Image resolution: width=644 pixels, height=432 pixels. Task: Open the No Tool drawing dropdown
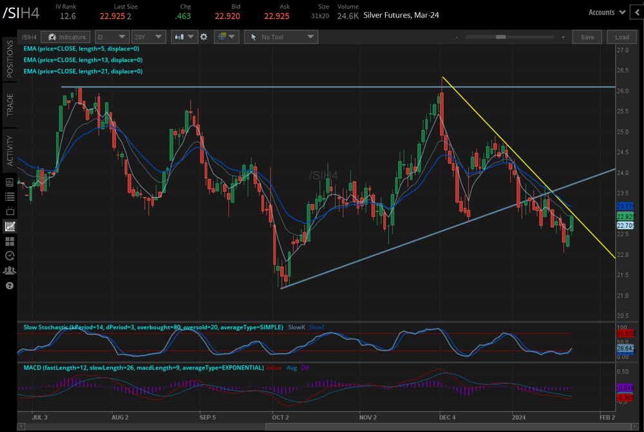[281, 37]
